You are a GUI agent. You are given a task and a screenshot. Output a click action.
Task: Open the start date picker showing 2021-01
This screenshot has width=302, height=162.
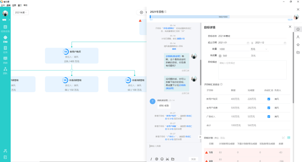234,43
